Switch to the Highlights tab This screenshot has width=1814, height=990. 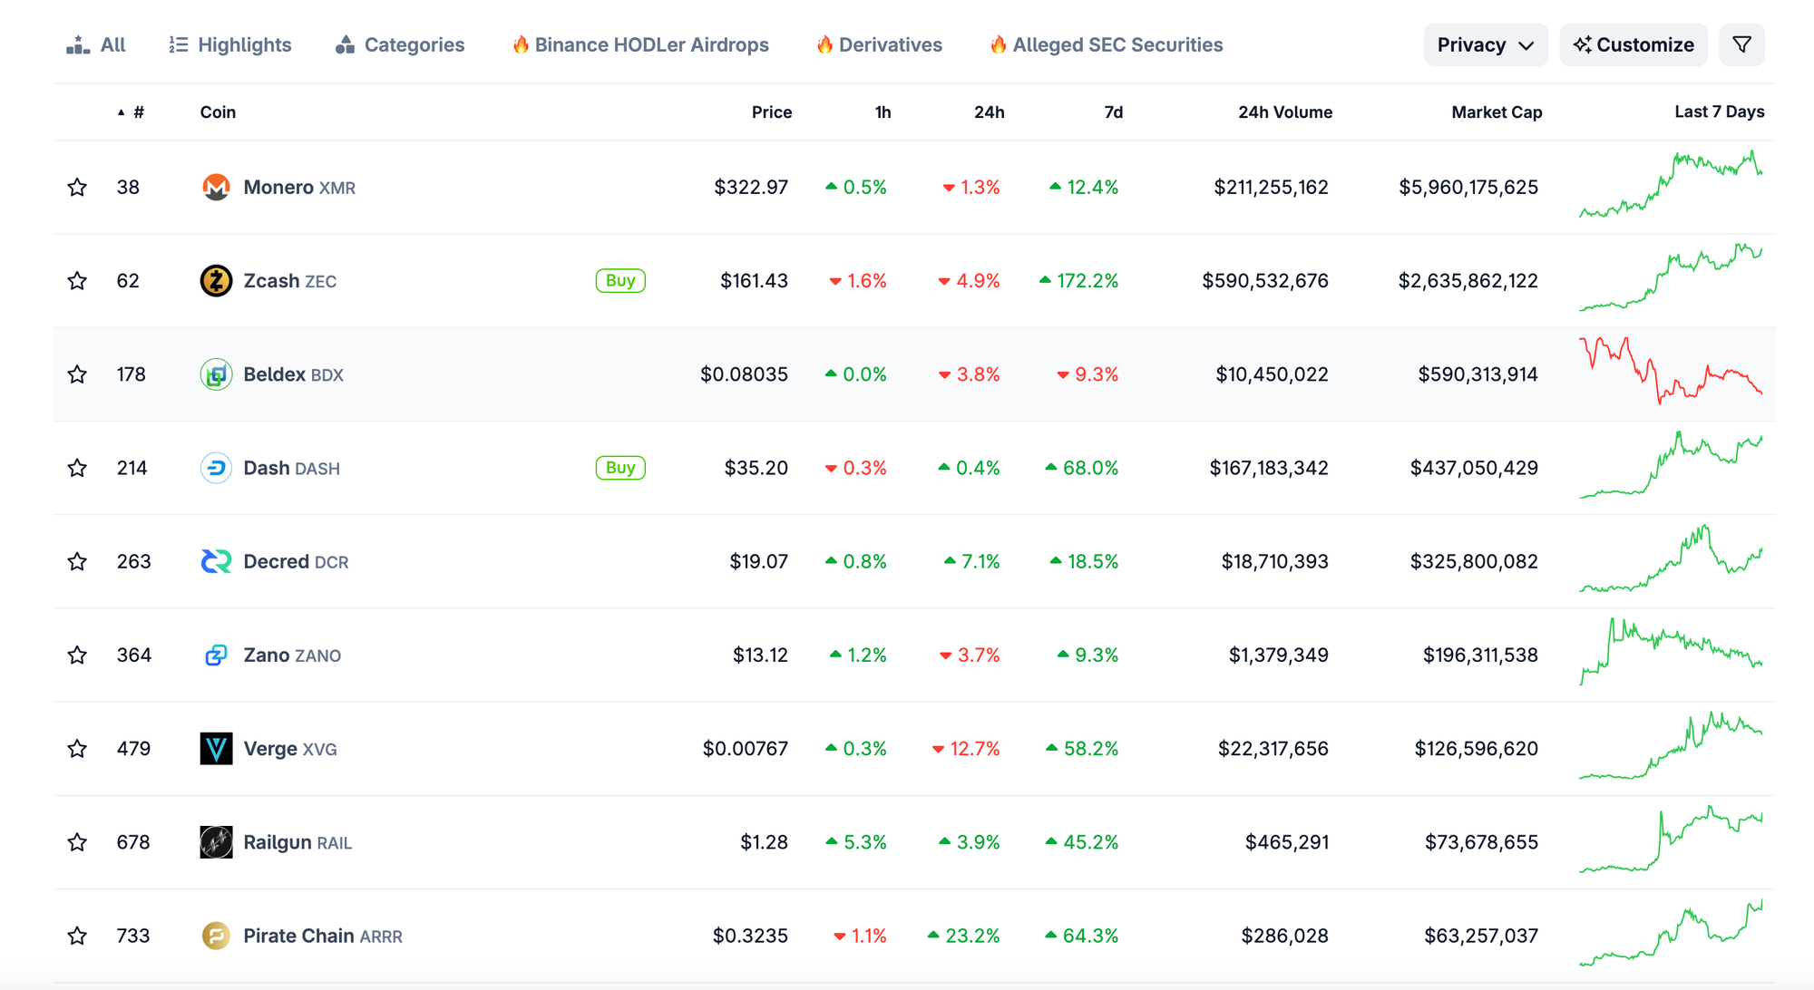(x=230, y=45)
